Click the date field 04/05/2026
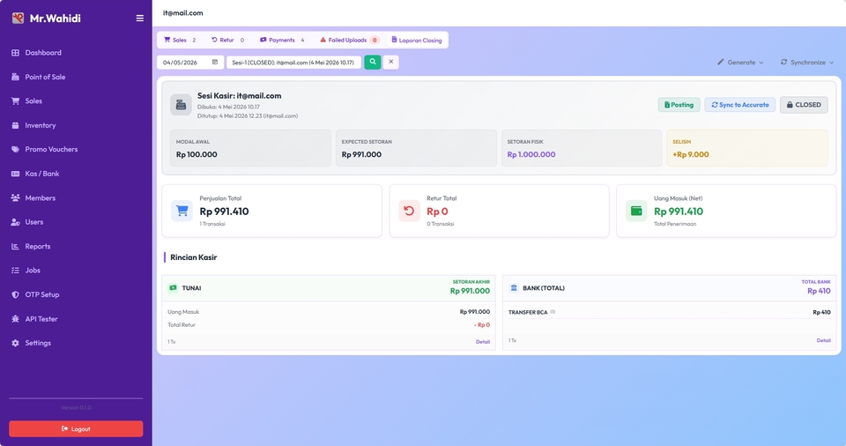 (190, 62)
